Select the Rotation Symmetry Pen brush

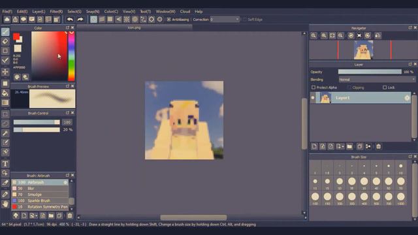(40, 207)
